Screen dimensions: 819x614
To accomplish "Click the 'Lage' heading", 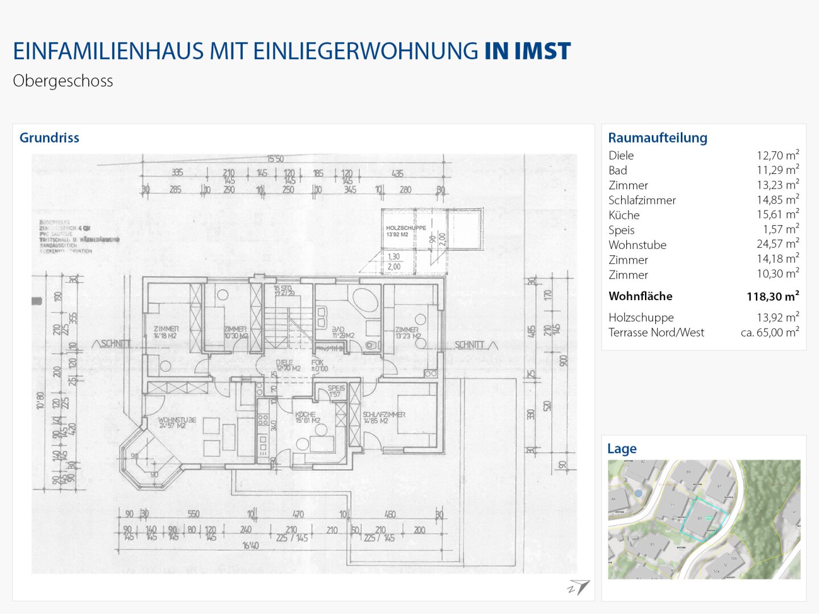I will click(x=622, y=449).
